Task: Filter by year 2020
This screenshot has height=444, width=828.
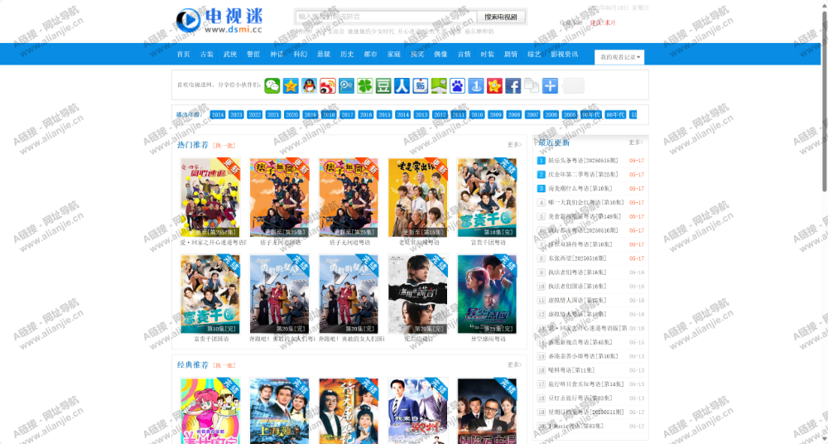Action: 291,114
